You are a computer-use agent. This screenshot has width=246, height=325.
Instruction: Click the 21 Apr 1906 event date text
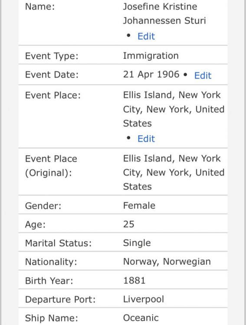151,75
